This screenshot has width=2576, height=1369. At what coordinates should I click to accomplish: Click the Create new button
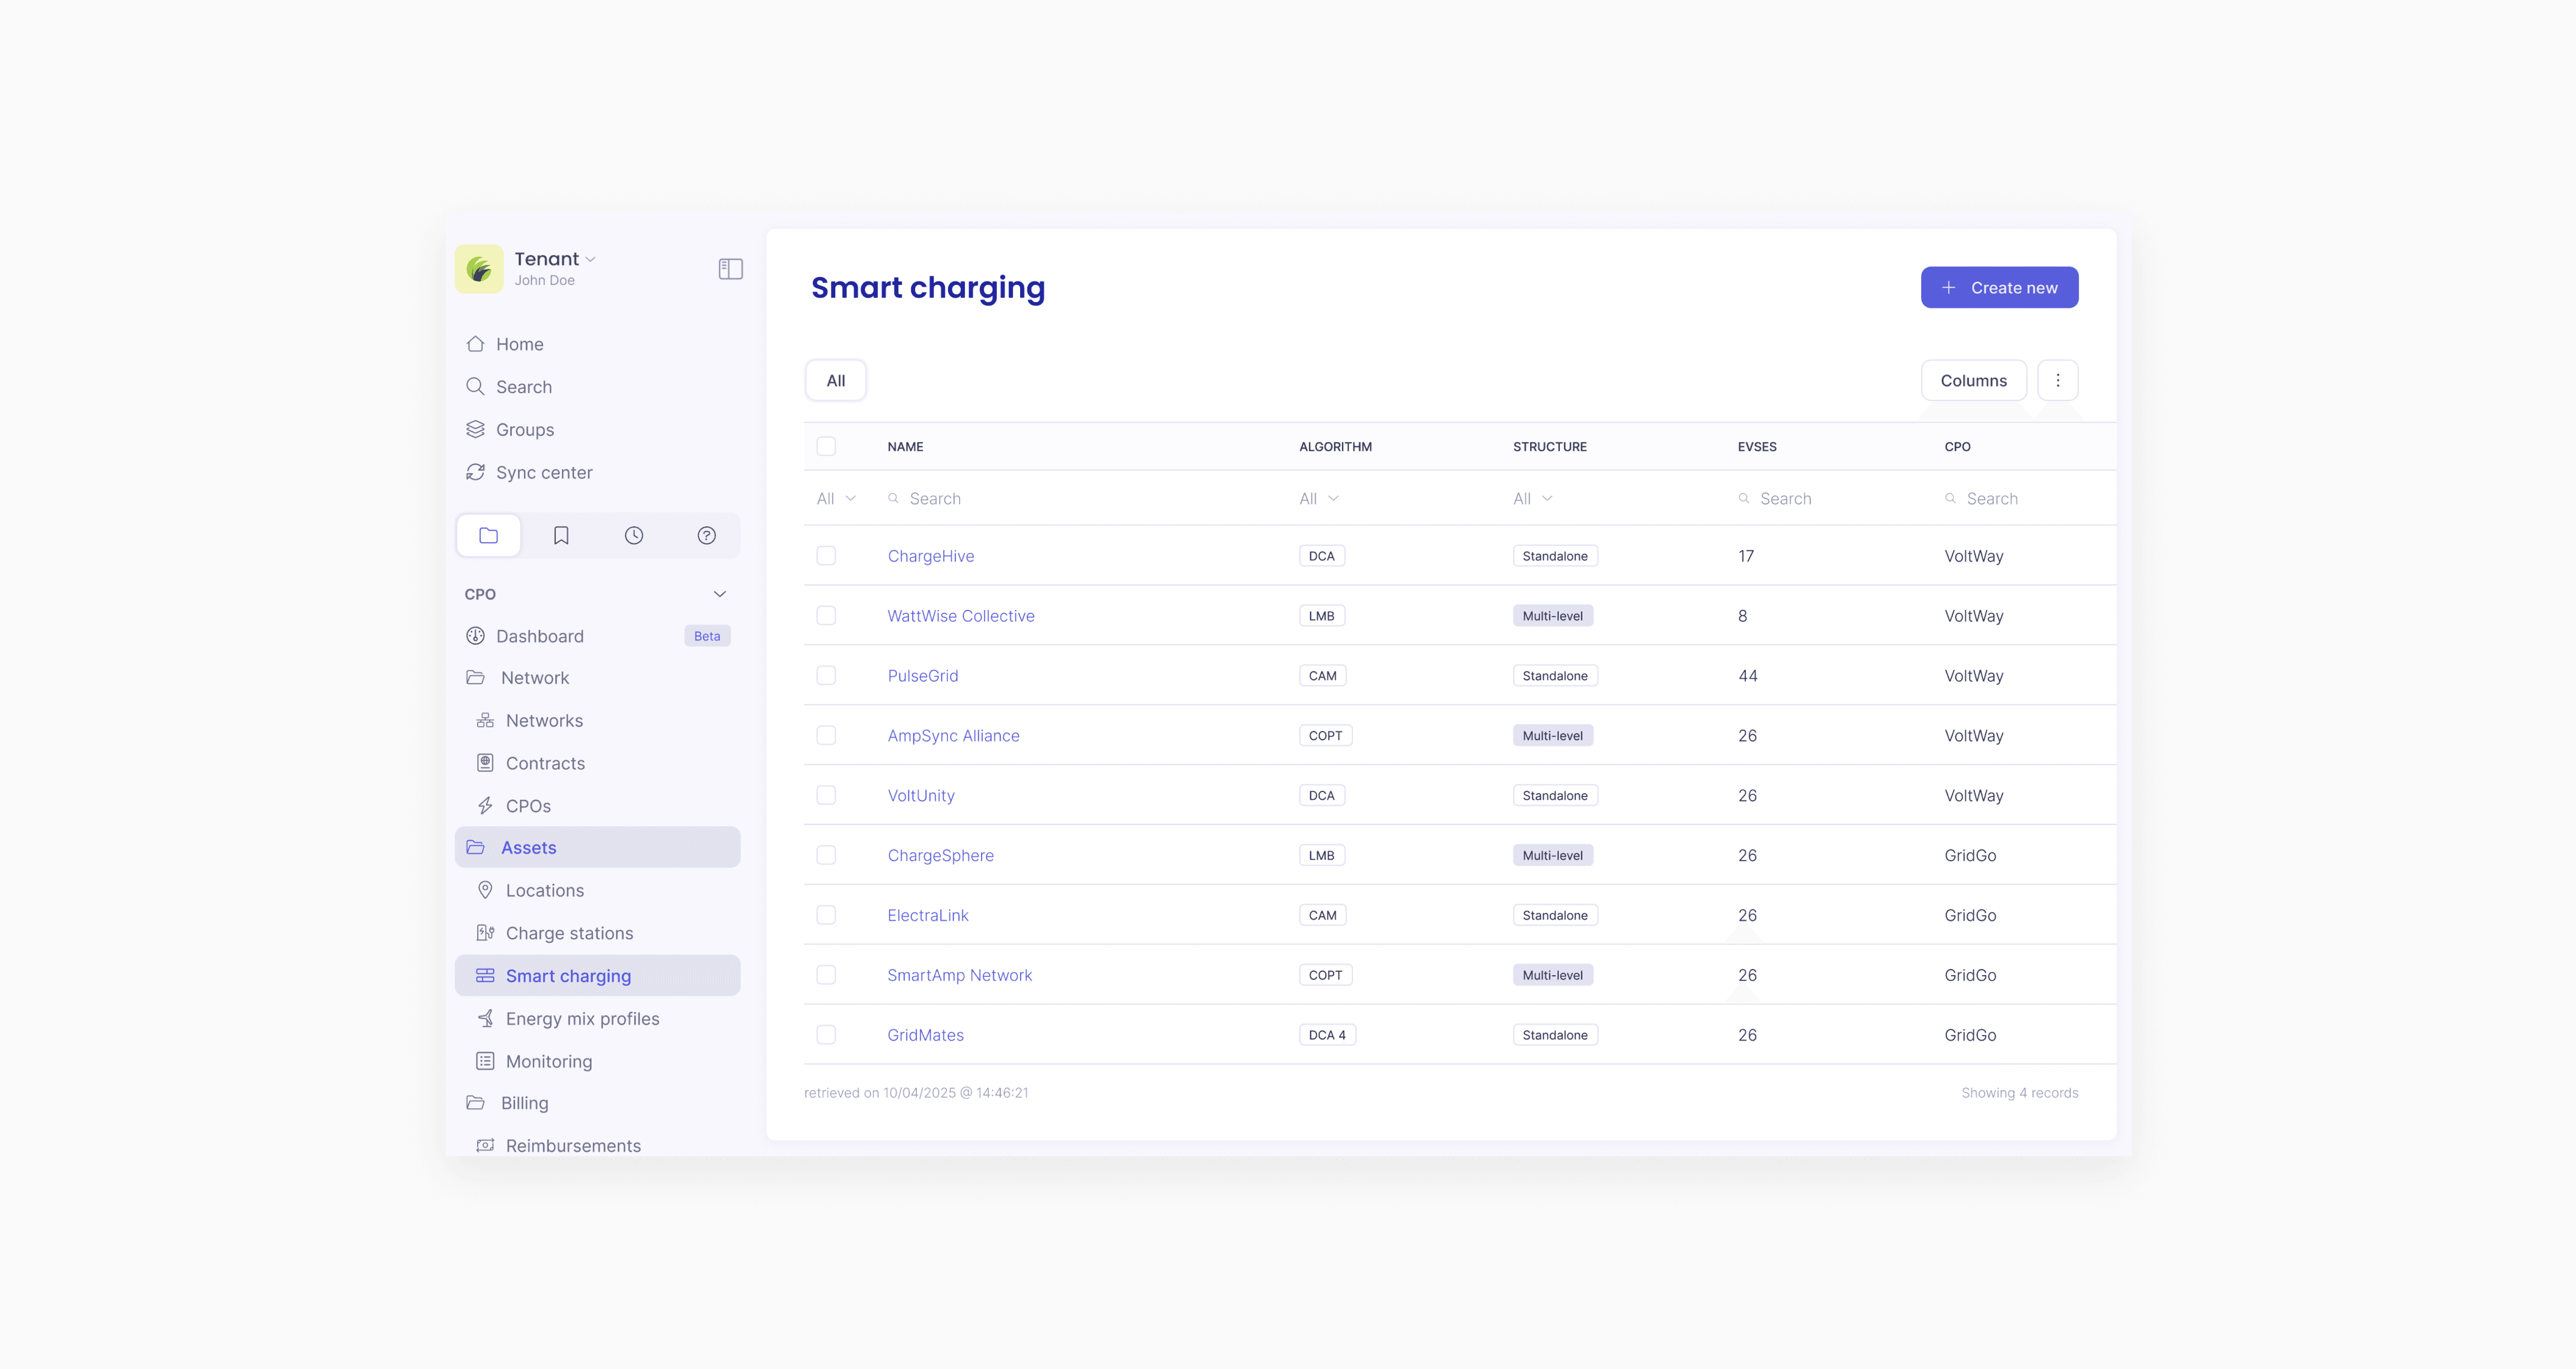coord(1999,288)
